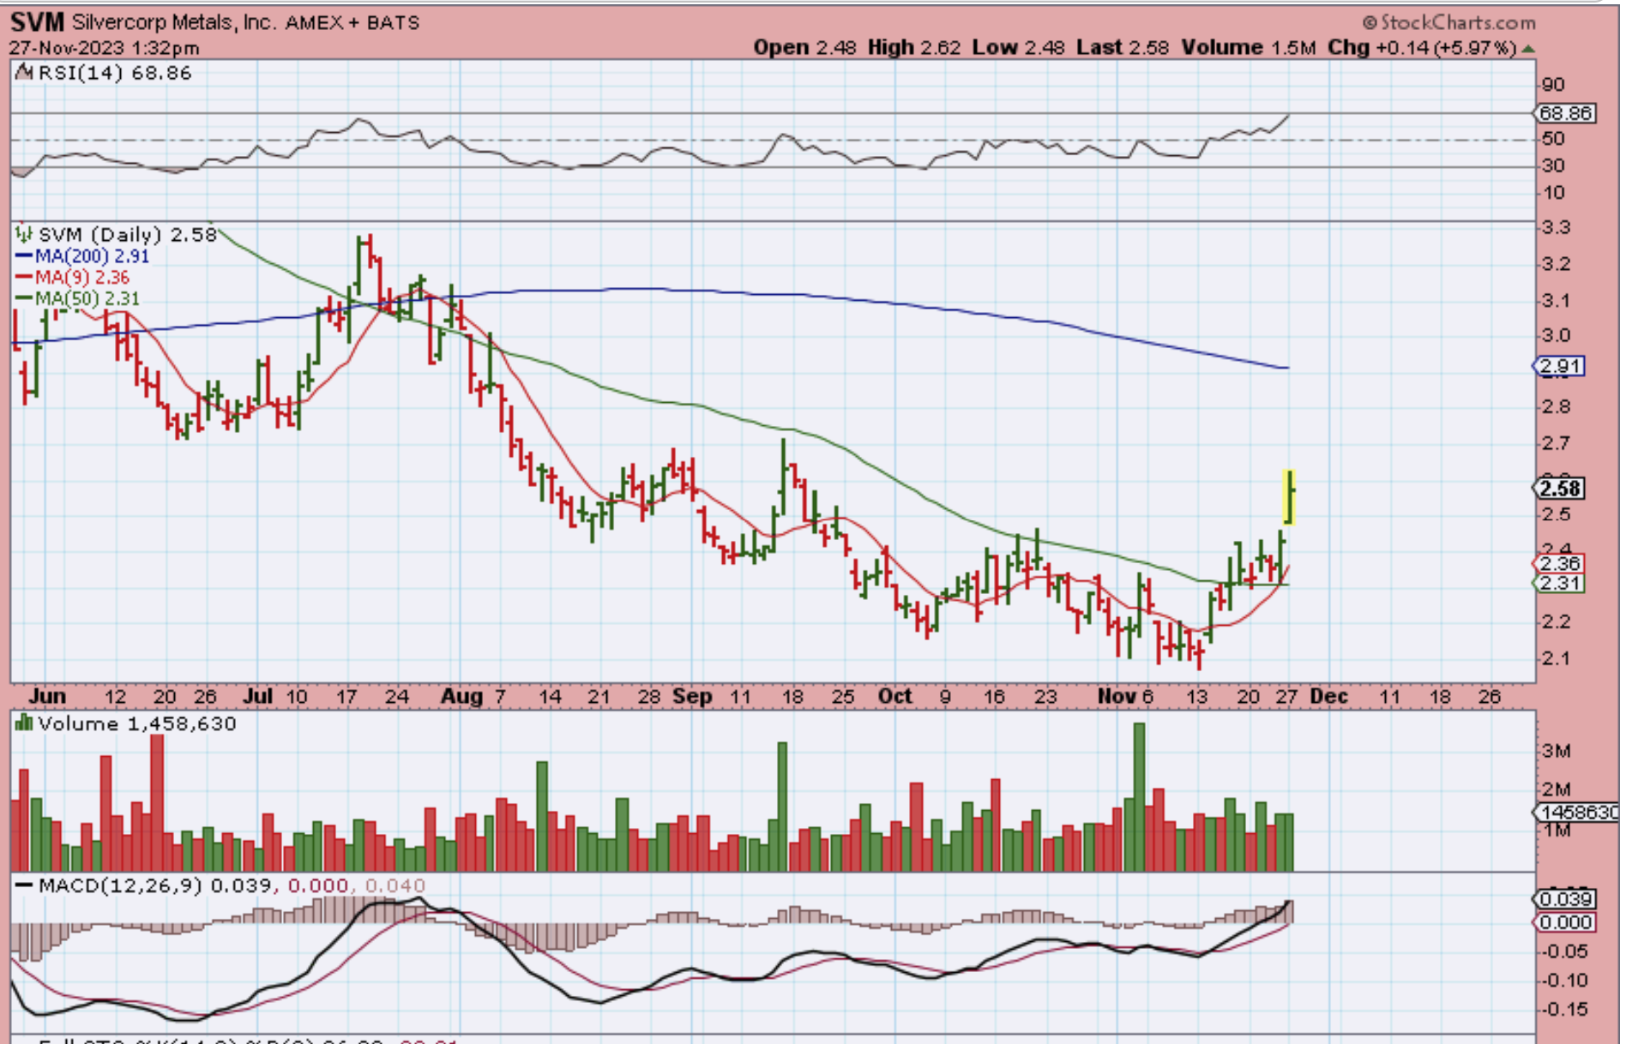The image size is (1626, 1044).
Task: Click the Nov label on the date axis
Action: (x=1117, y=696)
